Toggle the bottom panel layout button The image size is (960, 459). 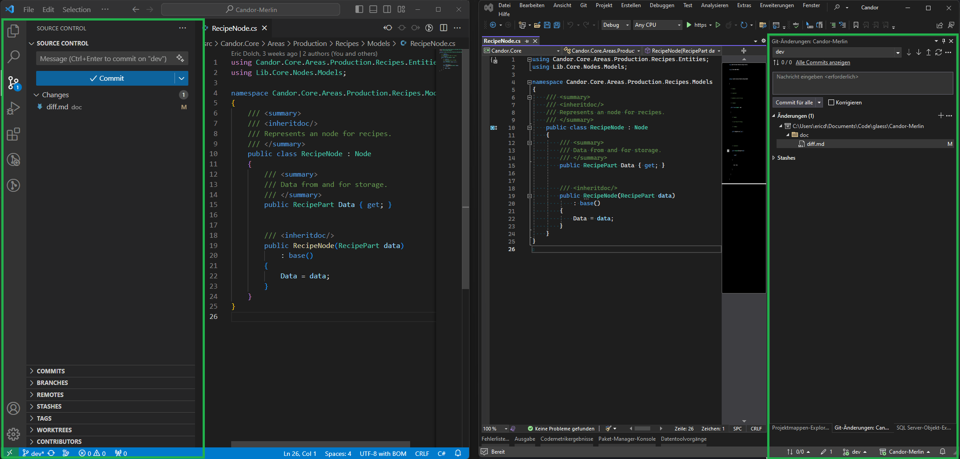[x=373, y=9]
